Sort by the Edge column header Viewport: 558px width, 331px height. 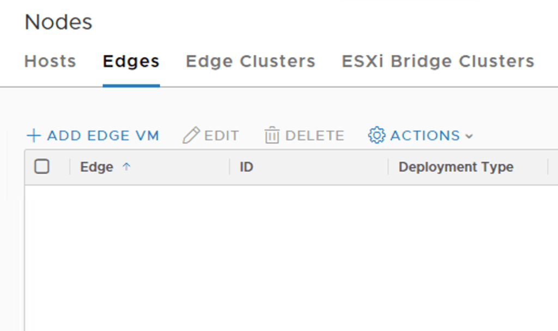[96, 167]
